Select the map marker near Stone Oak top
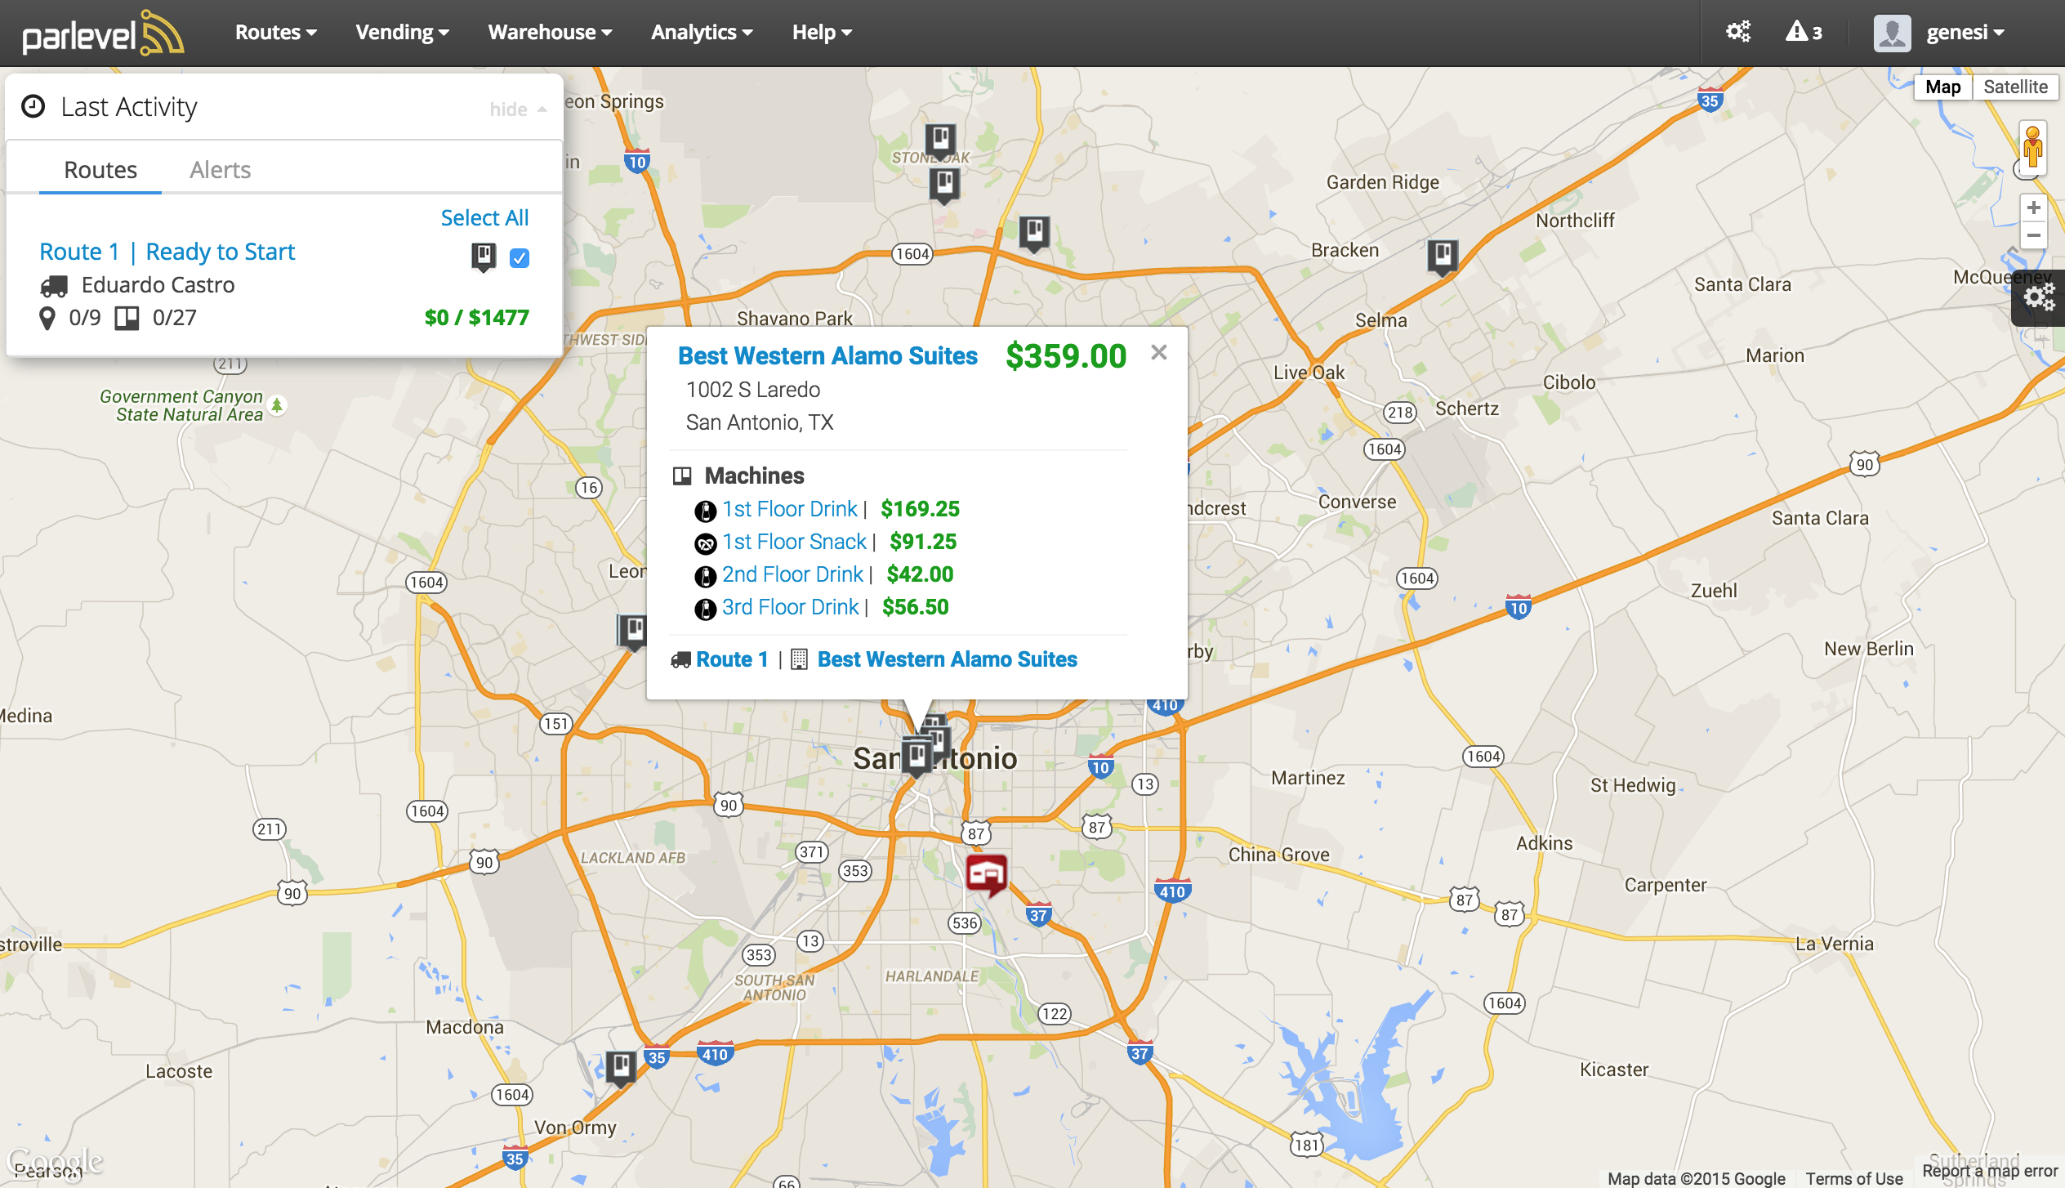The width and height of the screenshot is (2065, 1188). click(940, 141)
